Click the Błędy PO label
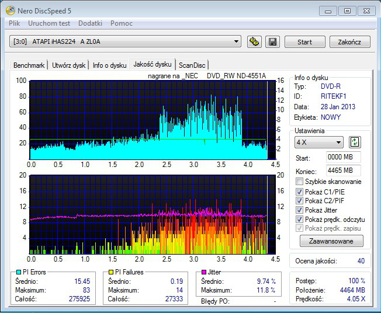 pos(215,301)
